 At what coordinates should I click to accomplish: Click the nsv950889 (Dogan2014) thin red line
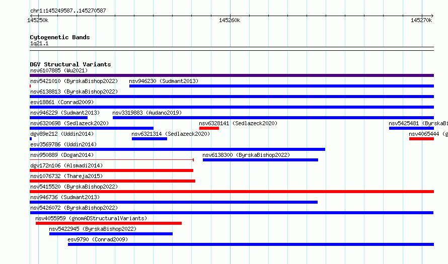[x=112, y=160]
